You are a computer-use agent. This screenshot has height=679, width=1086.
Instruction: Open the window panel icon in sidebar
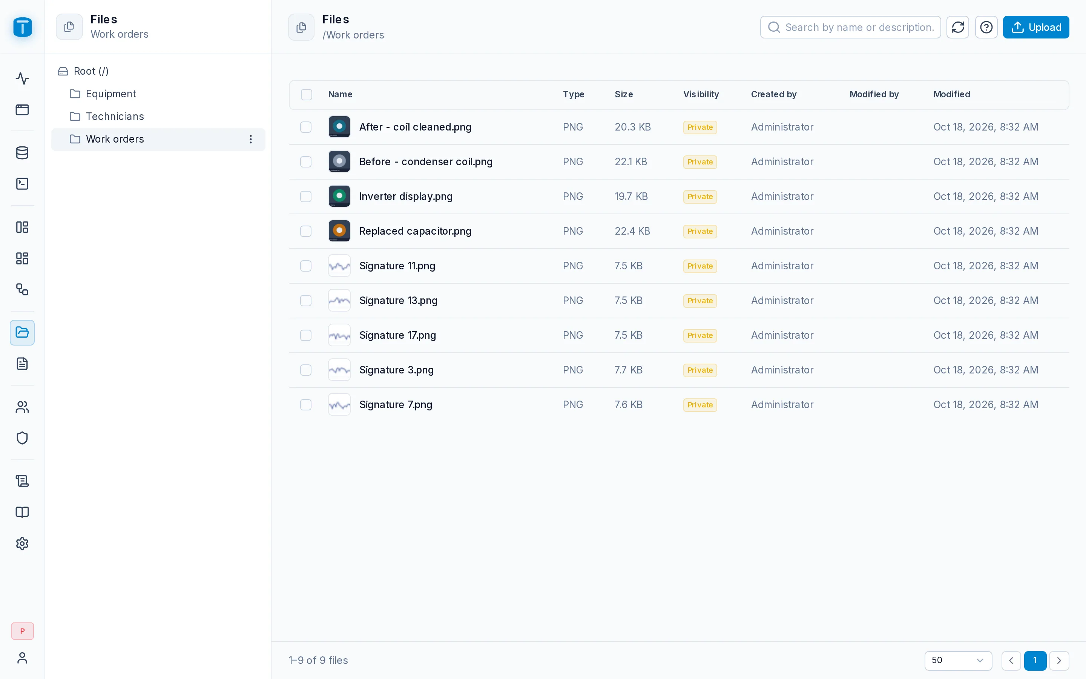22,109
